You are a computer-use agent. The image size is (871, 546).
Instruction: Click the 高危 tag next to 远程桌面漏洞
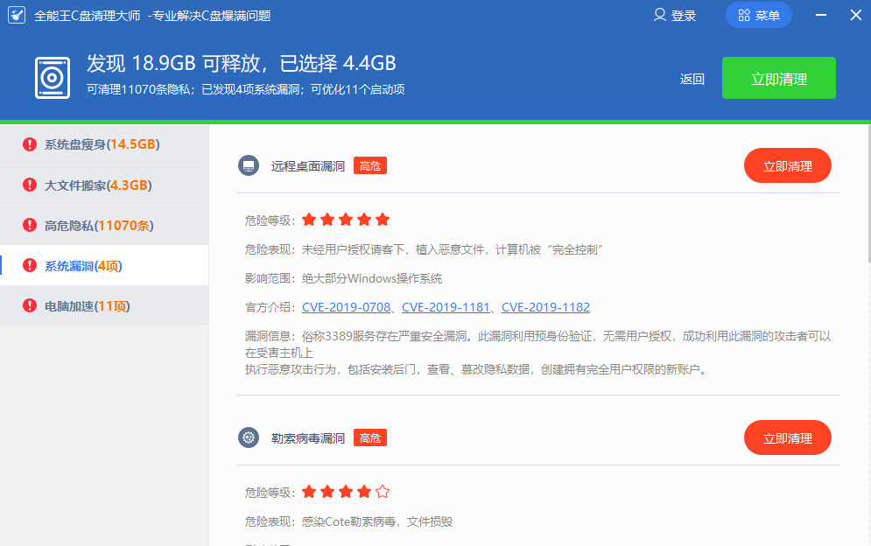370,166
